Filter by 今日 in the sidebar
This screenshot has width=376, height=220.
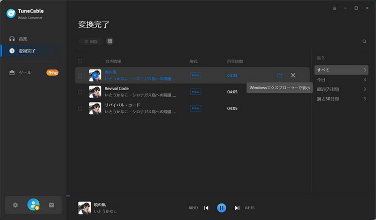323,80
